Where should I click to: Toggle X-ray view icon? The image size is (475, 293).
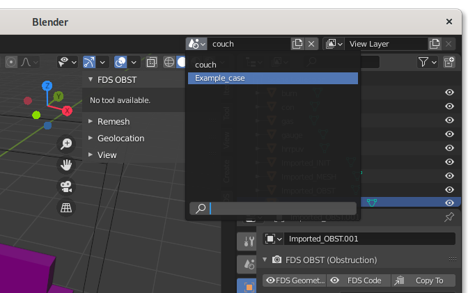151,63
